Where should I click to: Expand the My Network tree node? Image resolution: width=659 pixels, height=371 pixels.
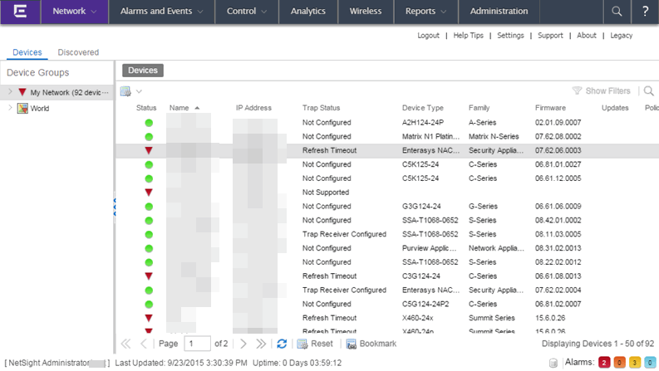pos(10,92)
